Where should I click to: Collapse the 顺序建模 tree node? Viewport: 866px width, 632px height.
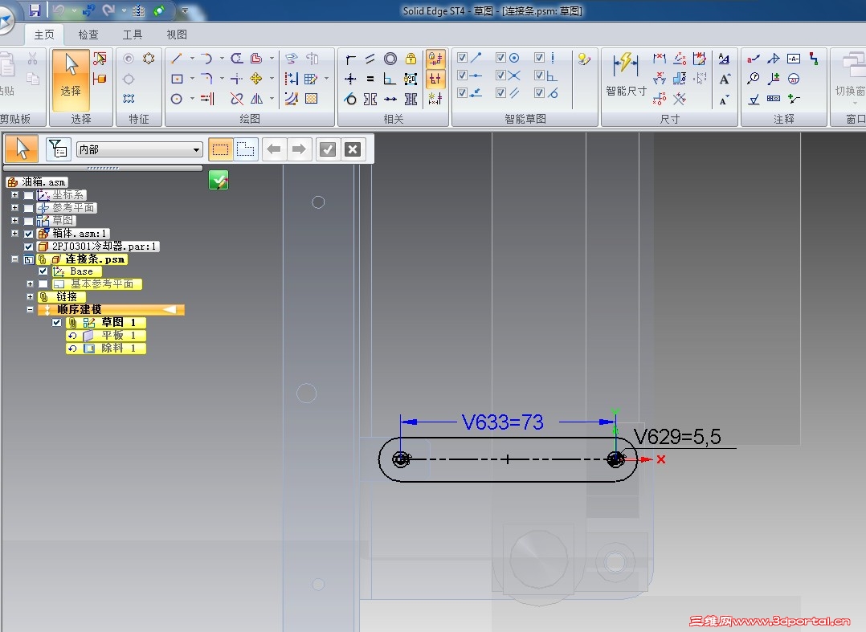click(30, 310)
